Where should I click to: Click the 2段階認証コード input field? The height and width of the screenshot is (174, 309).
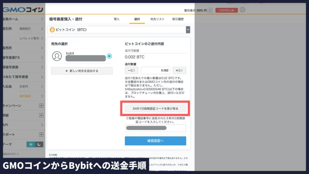[x=155, y=128]
